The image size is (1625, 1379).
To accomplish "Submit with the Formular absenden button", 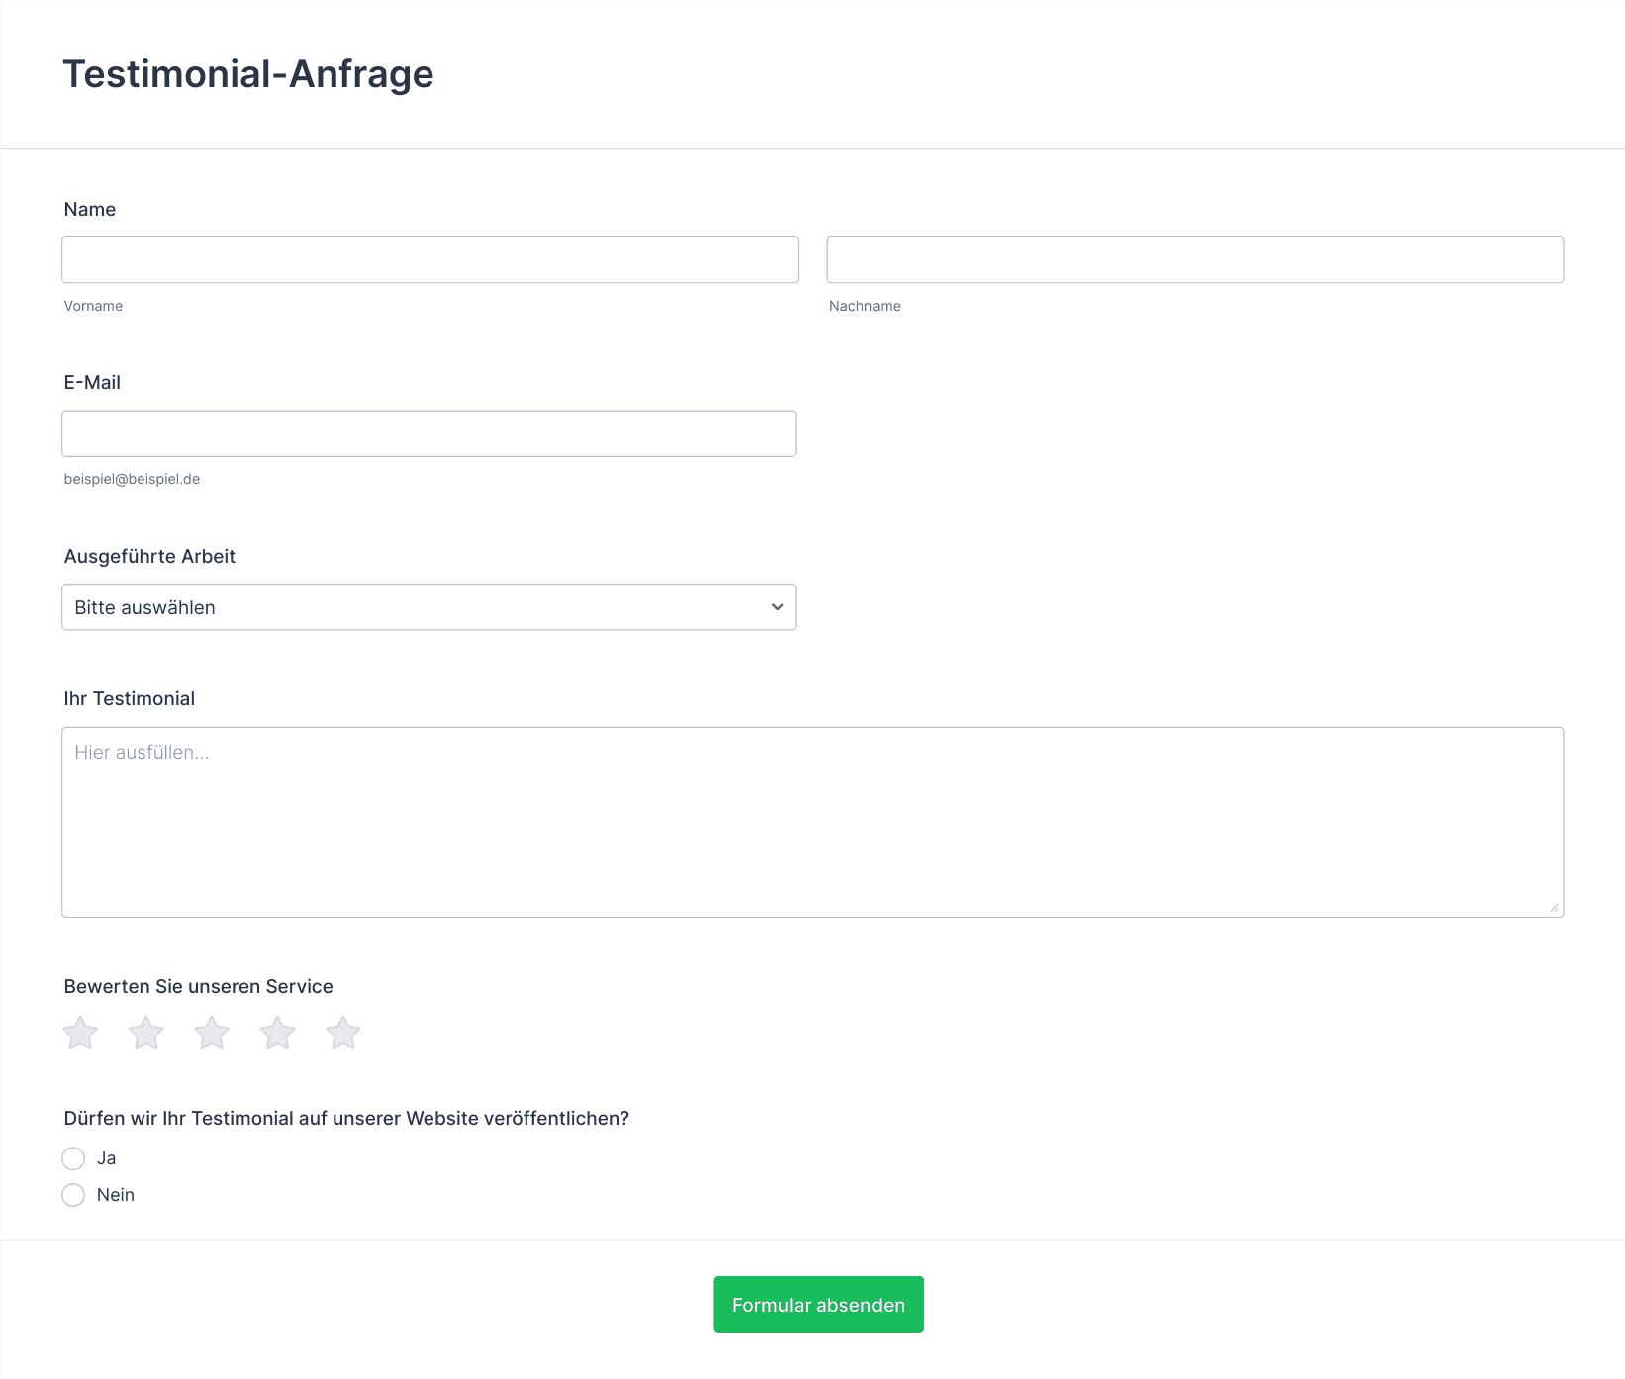I will pyautogui.click(x=818, y=1305).
